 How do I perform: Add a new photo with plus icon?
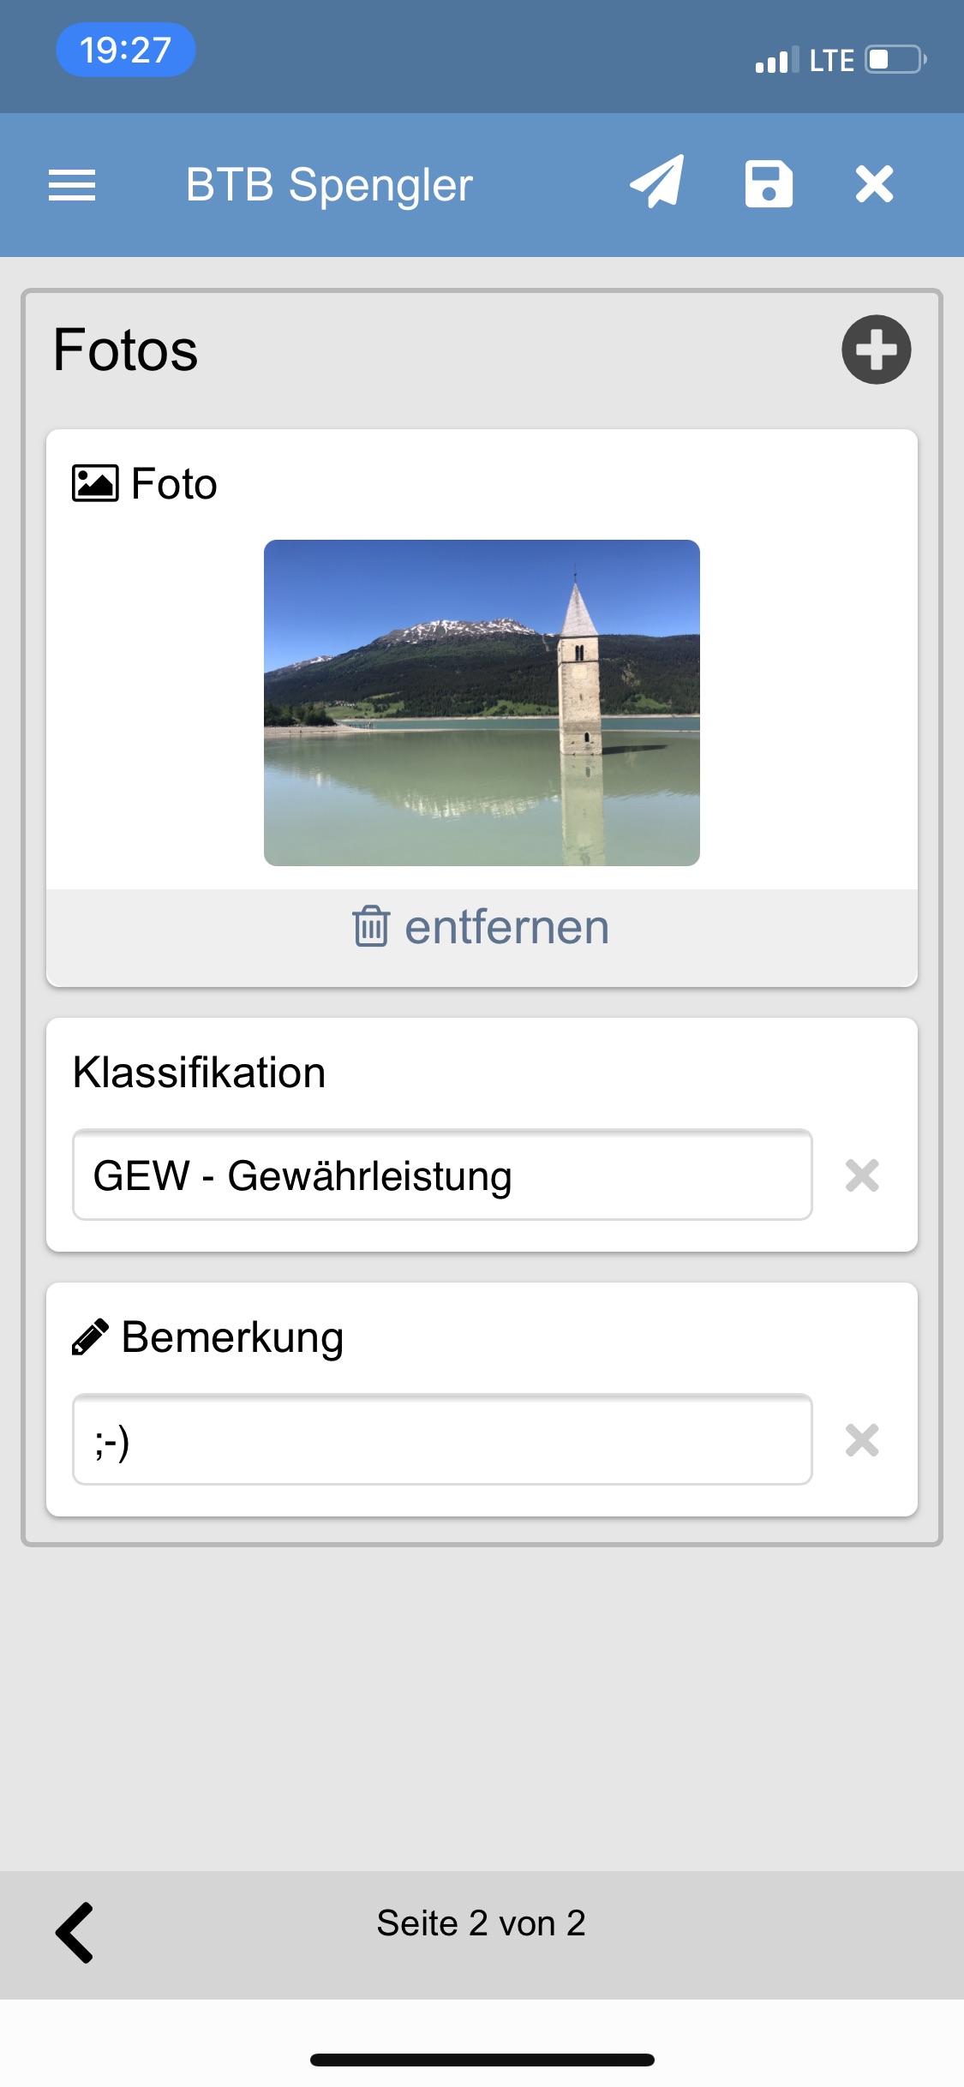point(876,350)
